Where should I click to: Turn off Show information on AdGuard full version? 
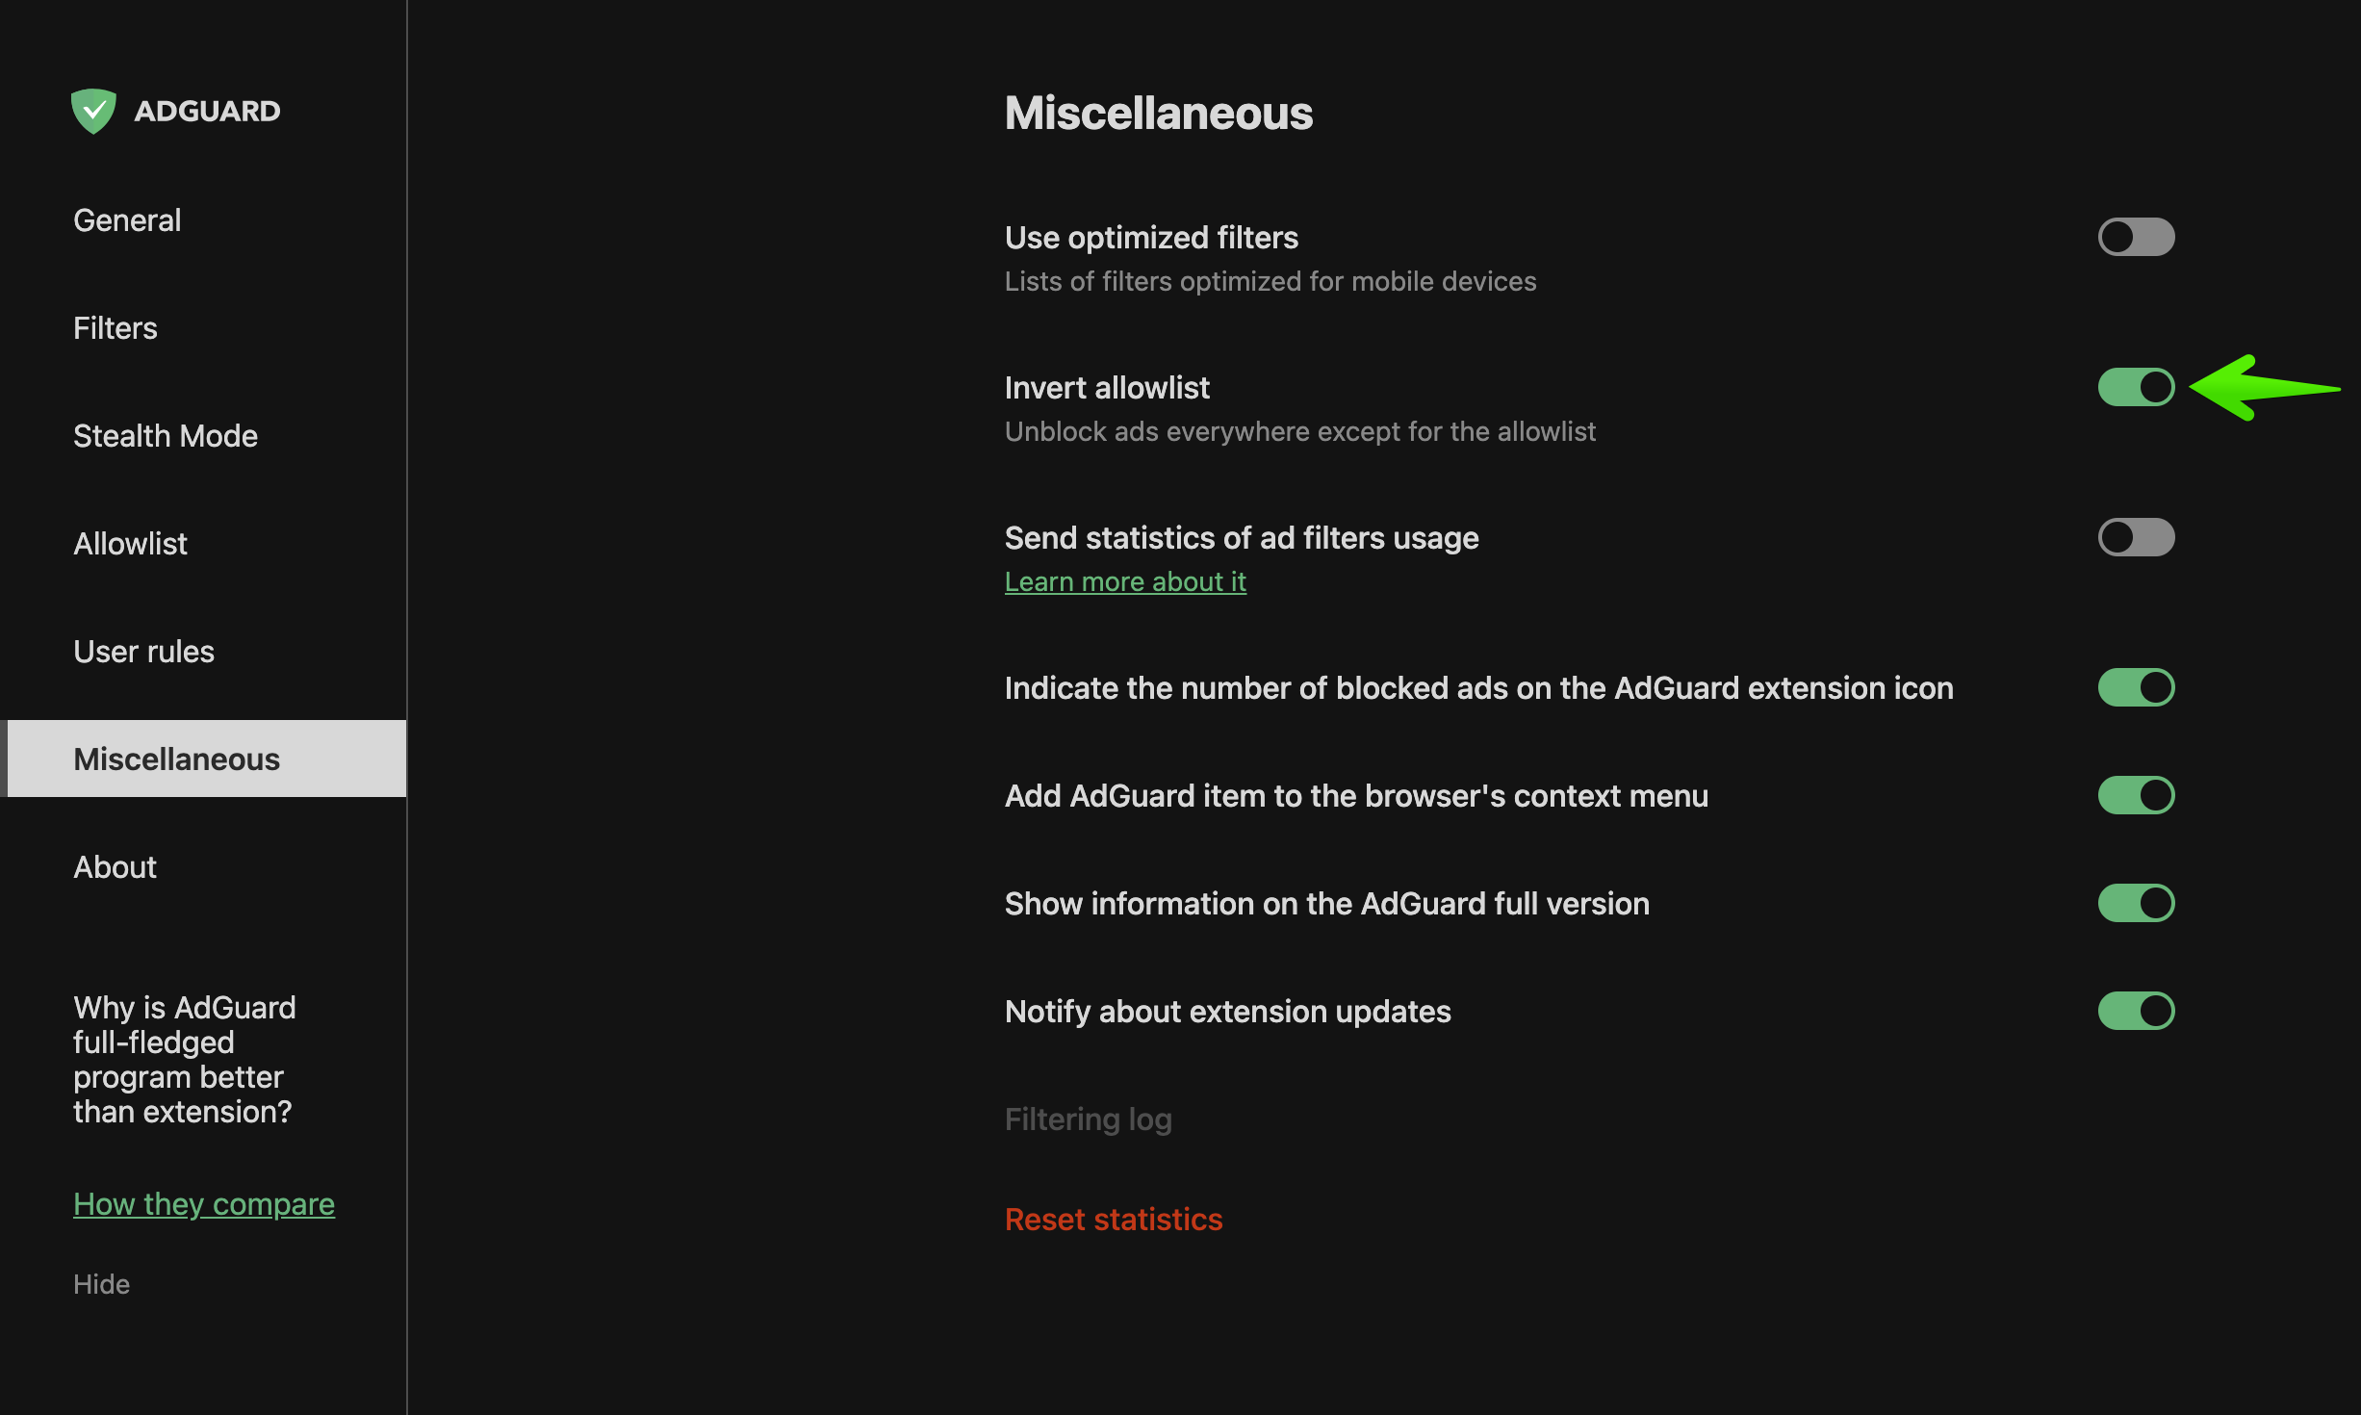2136,903
